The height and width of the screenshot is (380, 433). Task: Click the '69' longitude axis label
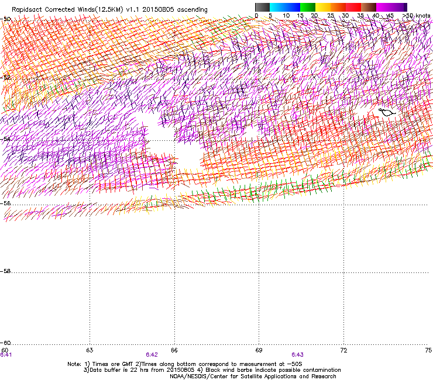coord(259,350)
